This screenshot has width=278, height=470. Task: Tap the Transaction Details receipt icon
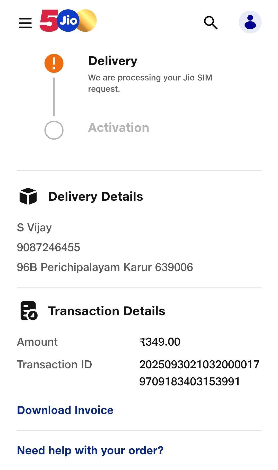(29, 311)
